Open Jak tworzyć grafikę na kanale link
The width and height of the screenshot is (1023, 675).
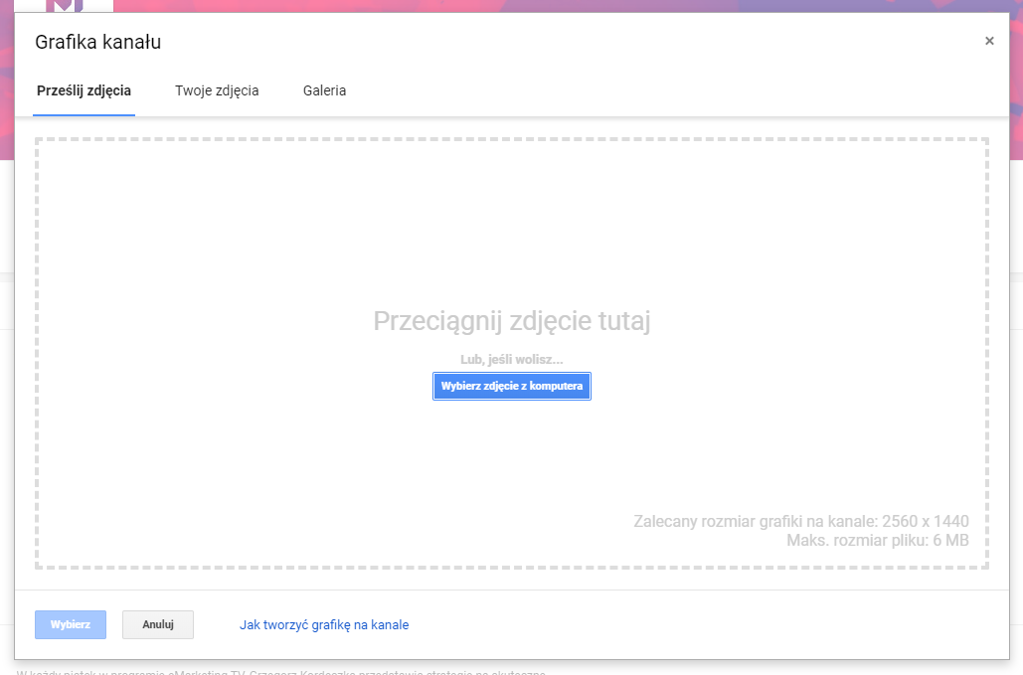pyautogui.click(x=324, y=624)
